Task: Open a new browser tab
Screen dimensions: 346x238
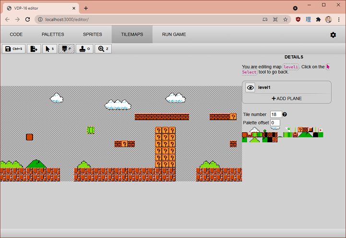Action: pos(86,8)
